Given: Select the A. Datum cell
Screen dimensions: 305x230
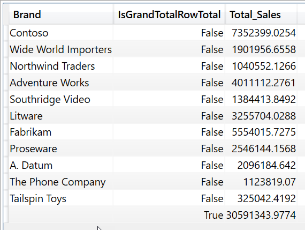Looking at the screenshot, I should pos(60,165).
